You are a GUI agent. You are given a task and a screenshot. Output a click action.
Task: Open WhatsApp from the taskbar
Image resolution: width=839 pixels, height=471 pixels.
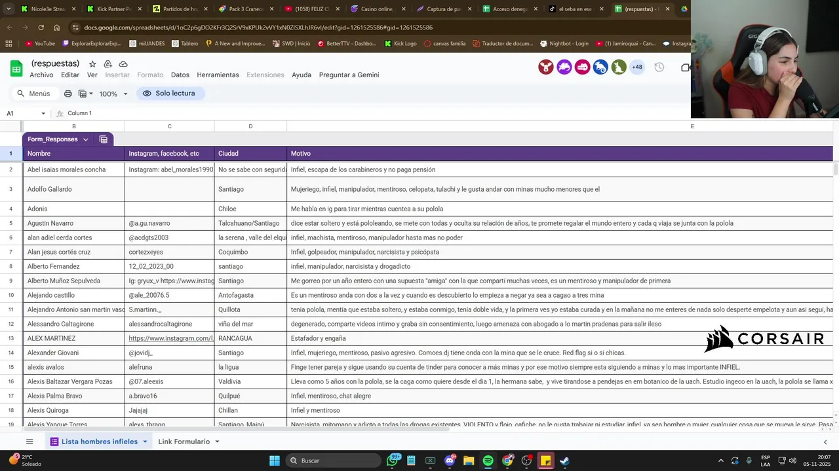[393, 461]
